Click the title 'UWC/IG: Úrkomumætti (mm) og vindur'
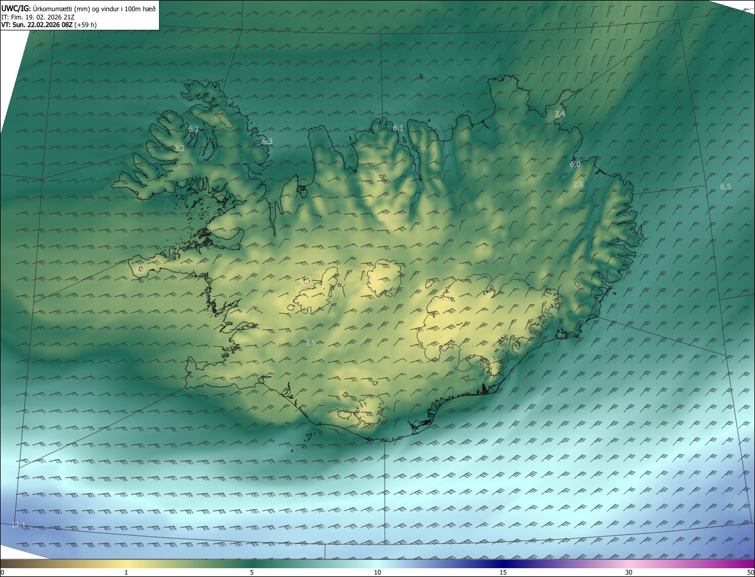 78,8
